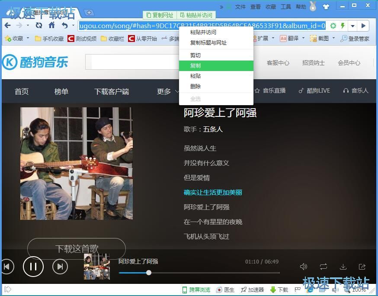Open the 会员中心 link
The image size is (378, 296).
click(x=349, y=63)
